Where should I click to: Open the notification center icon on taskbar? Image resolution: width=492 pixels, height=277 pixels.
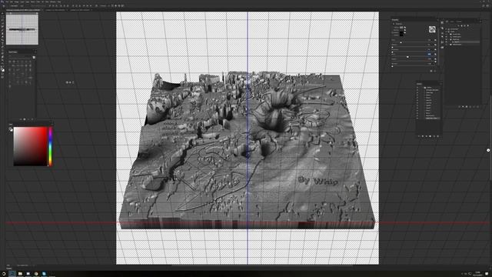487,274
